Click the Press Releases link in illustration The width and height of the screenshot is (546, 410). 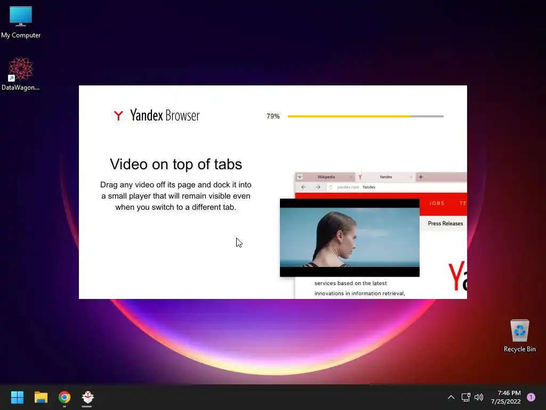coord(445,224)
